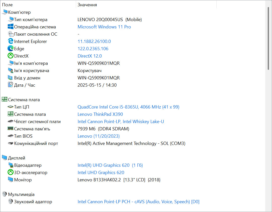Click the Системна пам'ять RAM icon
This screenshot has height=212, width=272.
coord(11,129)
